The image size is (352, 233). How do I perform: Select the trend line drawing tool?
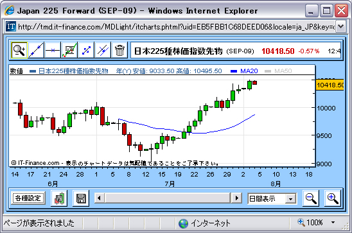(x=36, y=50)
